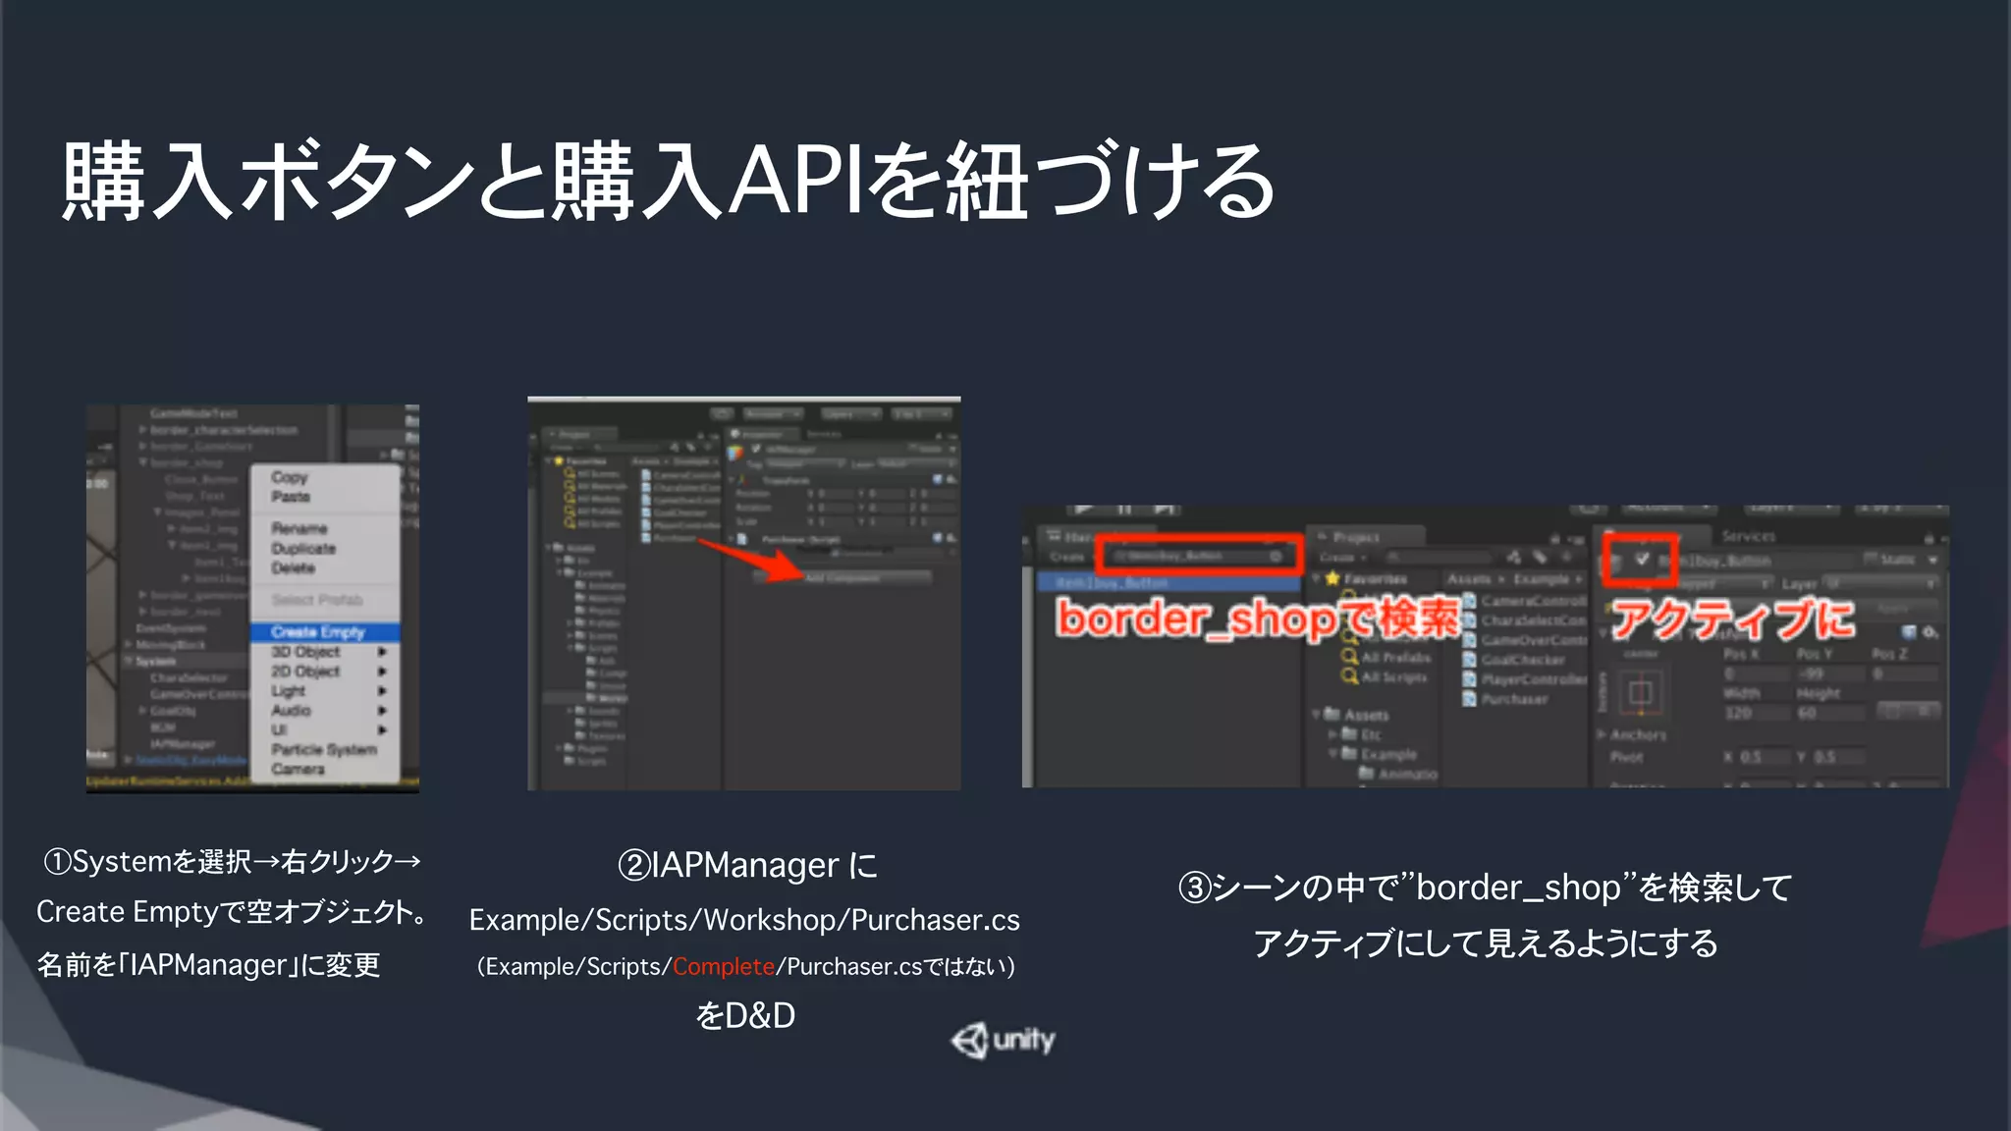Open Rect Transform gear menu in right Inspector

1930,633
